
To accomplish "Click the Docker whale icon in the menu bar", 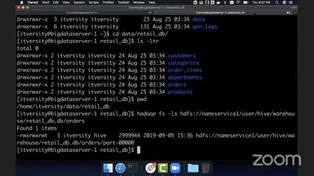I will (218, 2).
